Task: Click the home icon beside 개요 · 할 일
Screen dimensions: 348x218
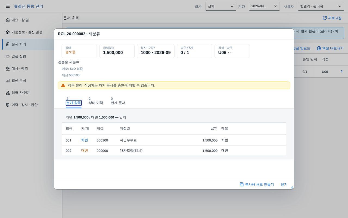Action: point(8,20)
